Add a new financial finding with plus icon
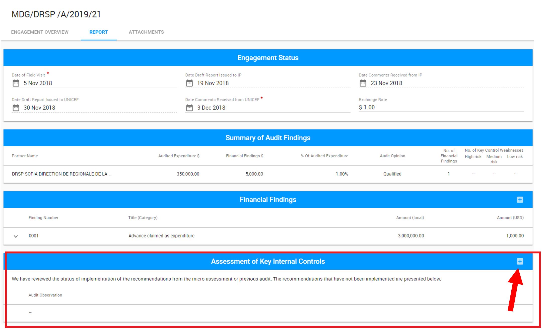The width and height of the screenshot is (544, 333). pyautogui.click(x=520, y=200)
